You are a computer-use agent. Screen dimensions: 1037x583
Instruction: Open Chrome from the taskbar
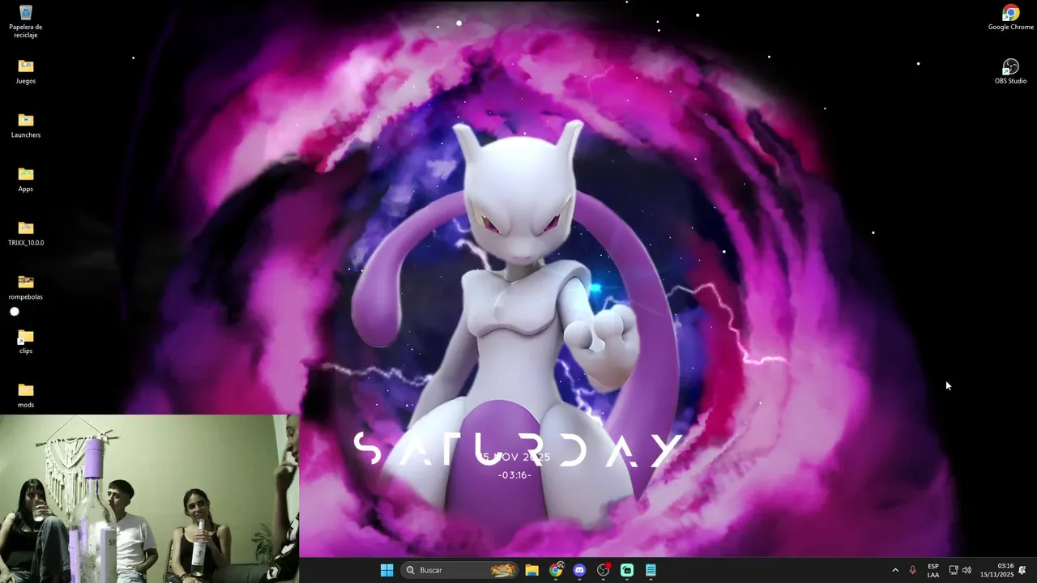[556, 570]
